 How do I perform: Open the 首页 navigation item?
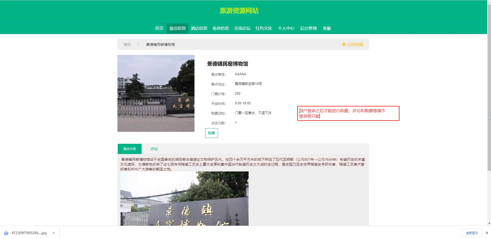click(159, 28)
